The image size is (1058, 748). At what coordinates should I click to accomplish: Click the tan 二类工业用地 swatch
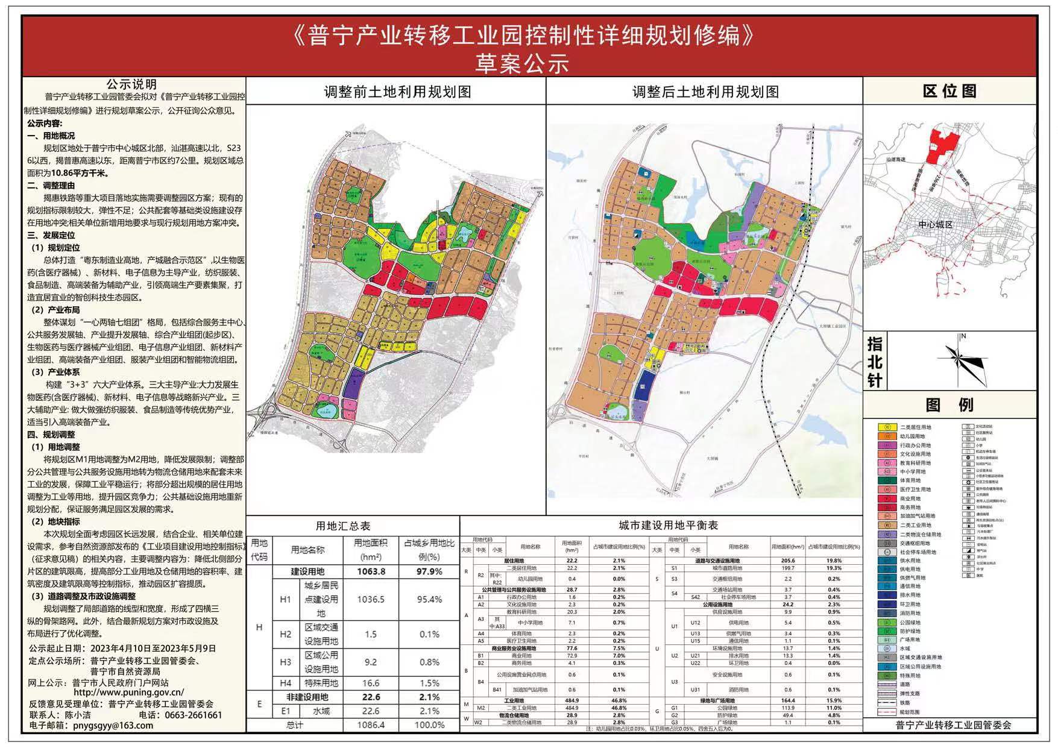[887, 525]
